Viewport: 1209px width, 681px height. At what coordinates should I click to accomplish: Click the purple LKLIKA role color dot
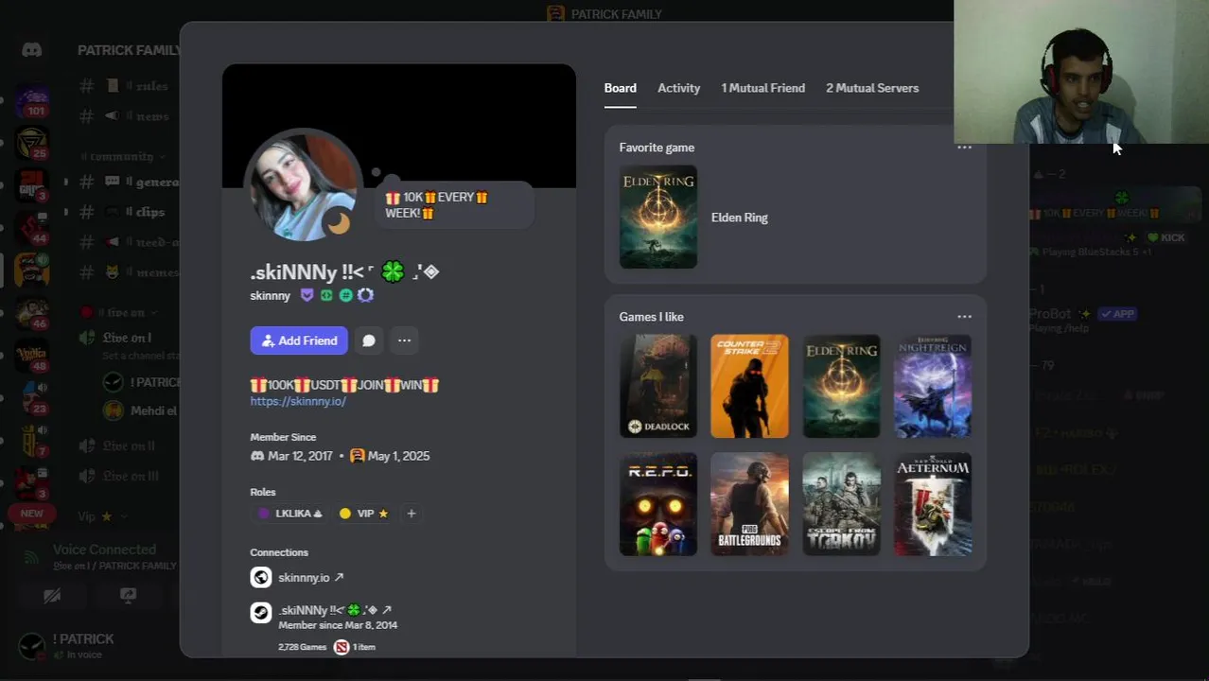pos(264,514)
